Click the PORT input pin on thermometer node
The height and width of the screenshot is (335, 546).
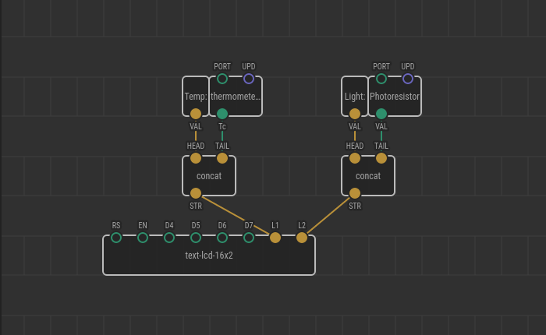pyautogui.click(x=222, y=79)
